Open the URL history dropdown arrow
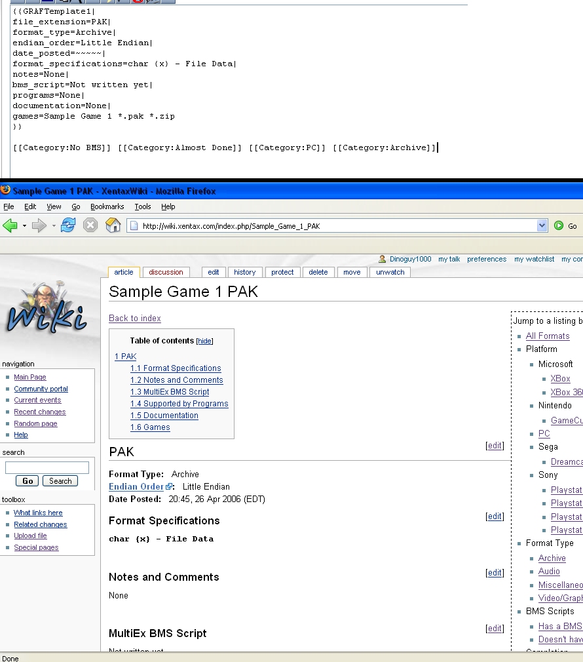 tap(542, 225)
